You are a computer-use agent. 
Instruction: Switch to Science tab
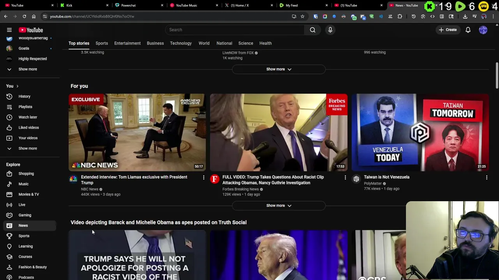pyautogui.click(x=246, y=43)
